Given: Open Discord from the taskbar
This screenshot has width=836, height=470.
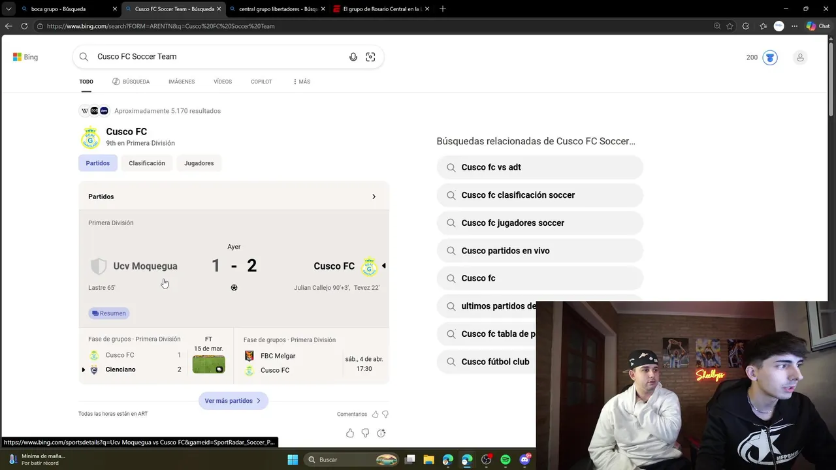Looking at the screenshot, I should (x=524, y=460).
